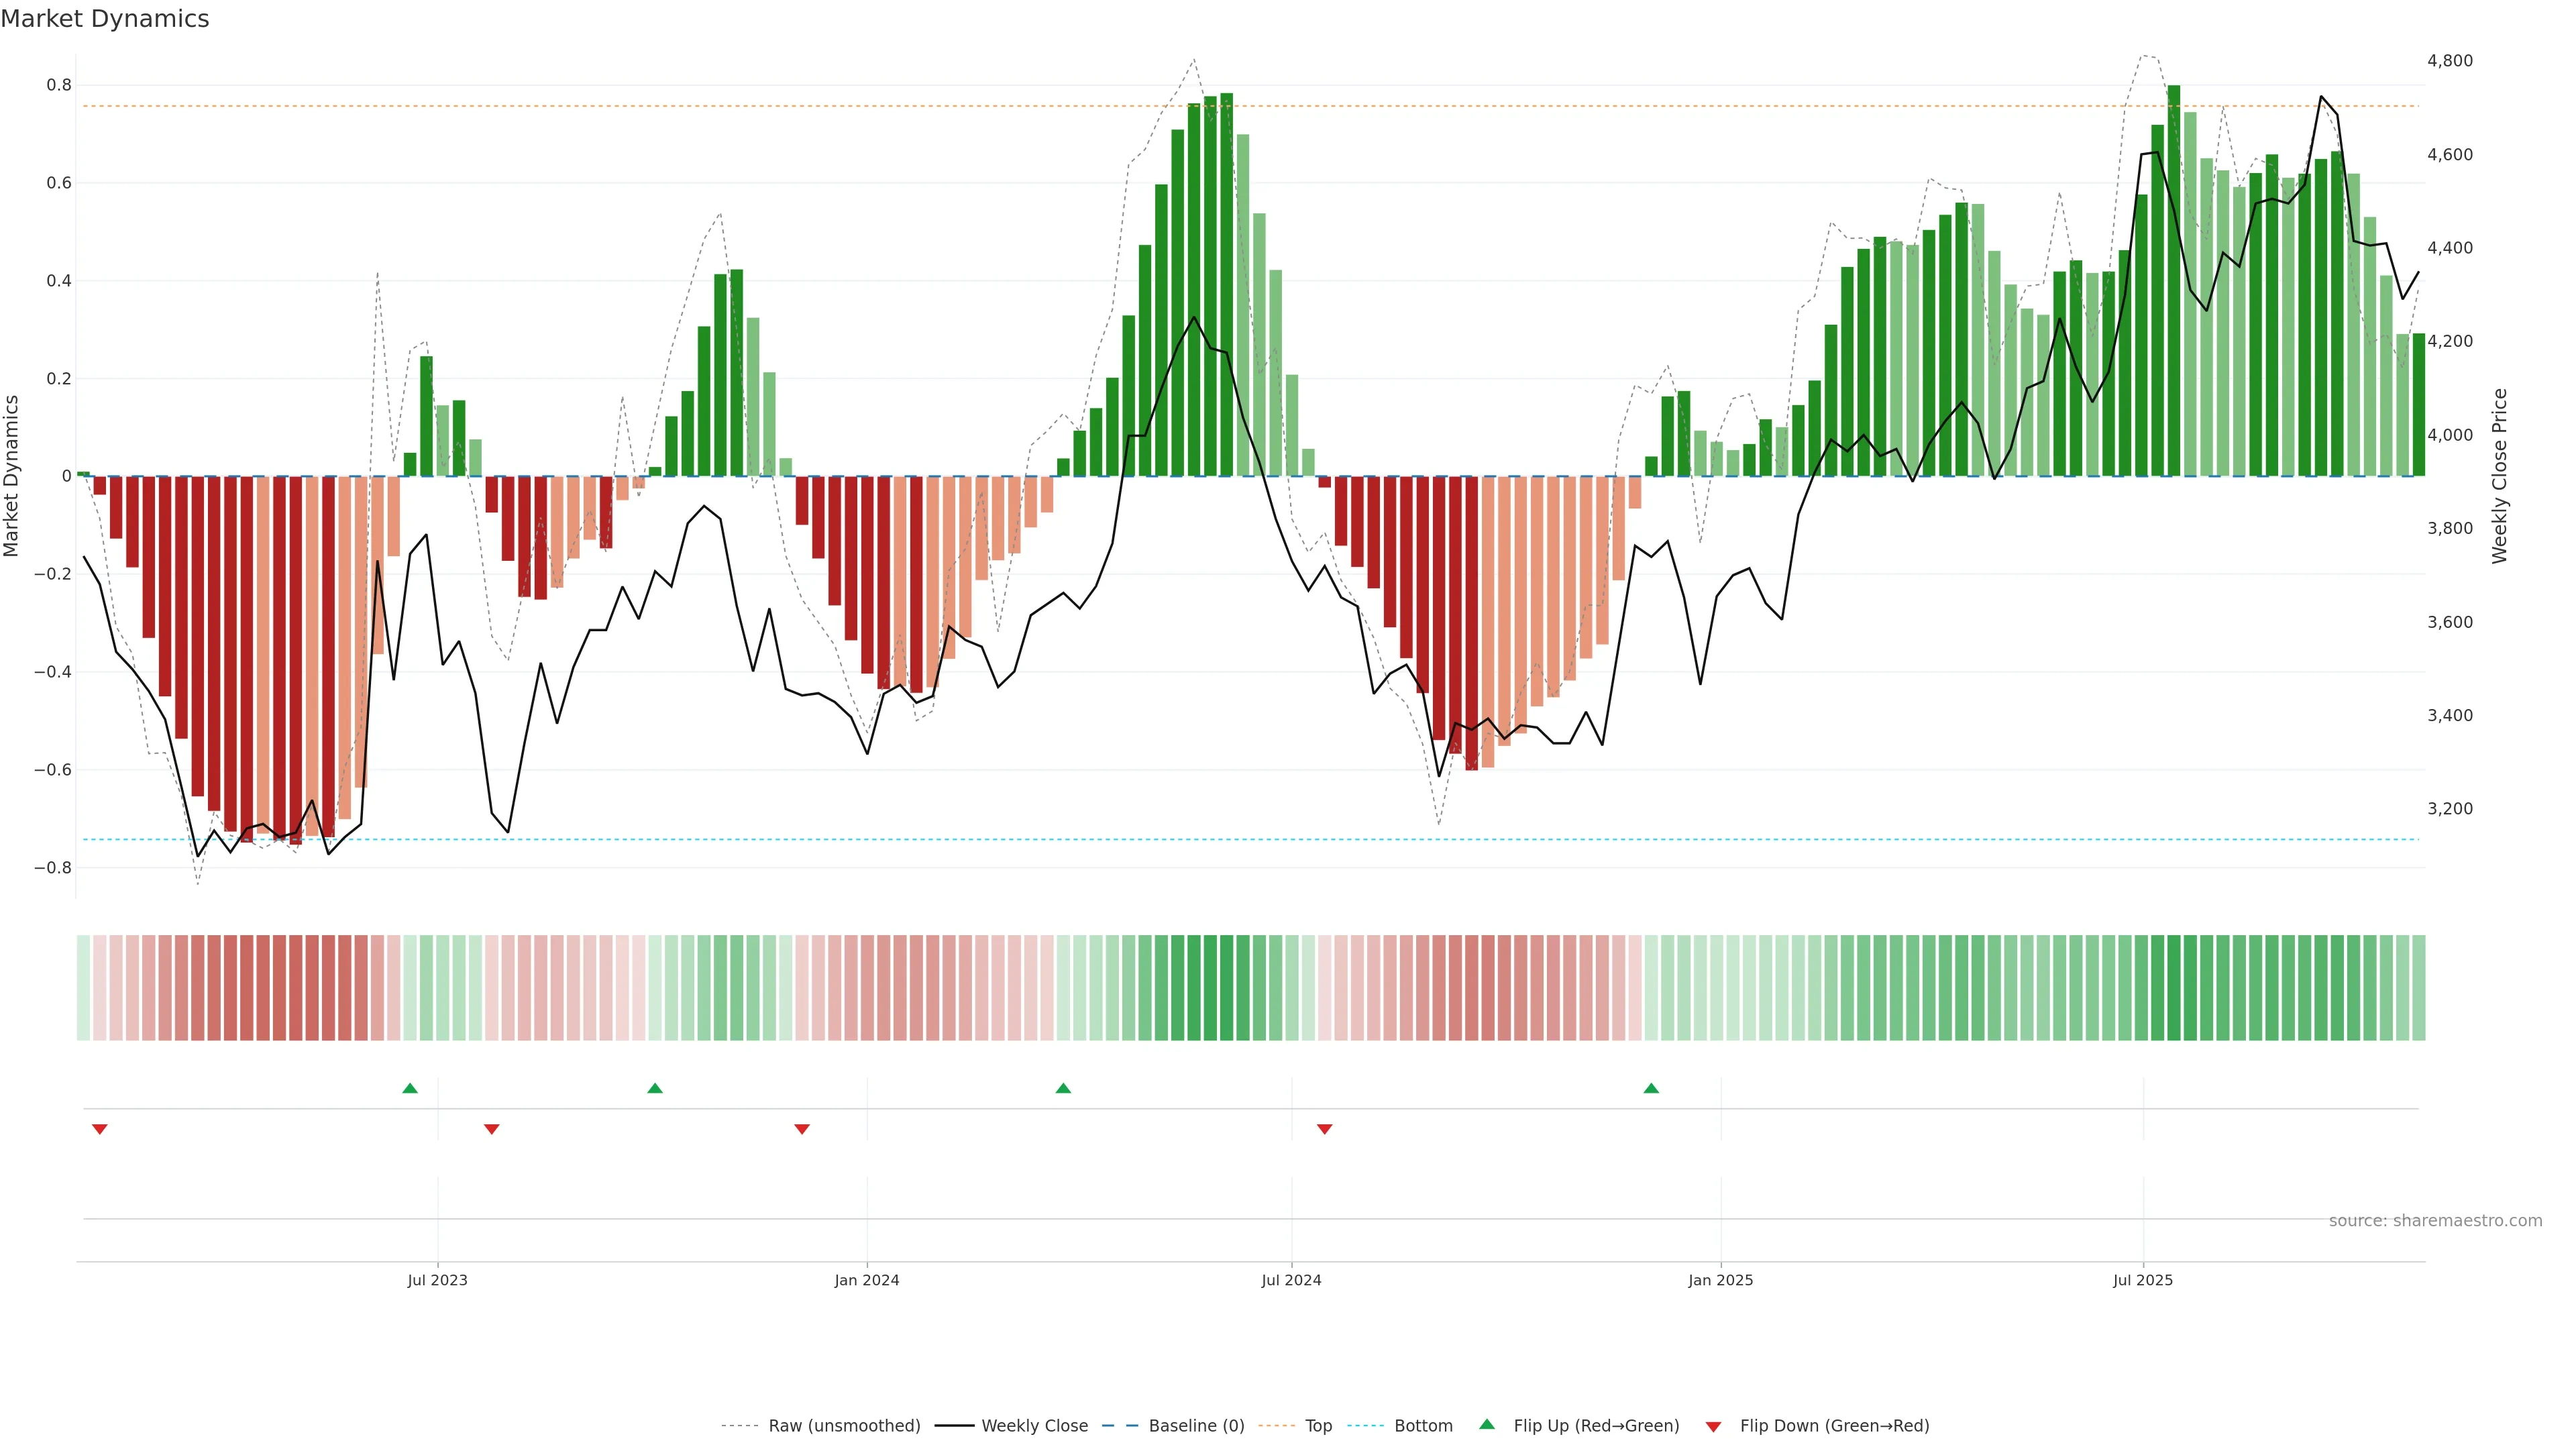Image resolution: width=2576 pixels, height=1449 pixels.
Task: Click the Jul 2023 x-axis label
Action: tap(437, 1280)
